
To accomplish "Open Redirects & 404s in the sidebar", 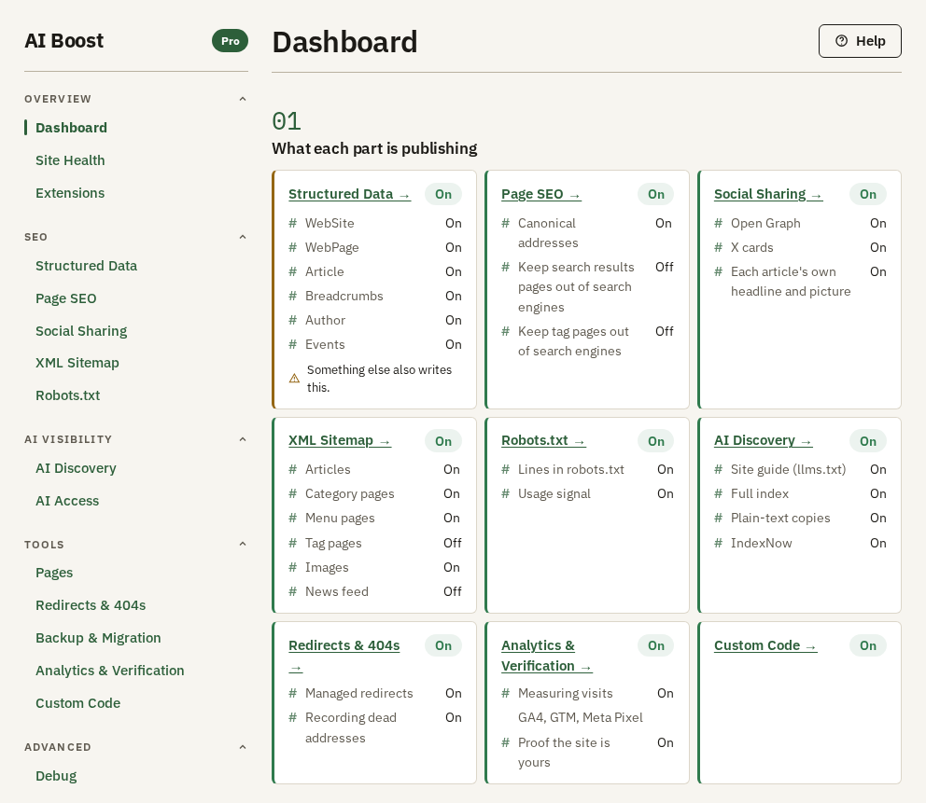I will pyautogui.click(x=91, y=605).
